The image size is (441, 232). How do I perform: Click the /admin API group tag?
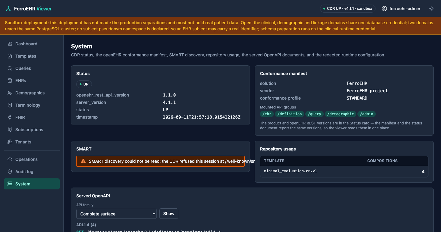pos(367,114)
